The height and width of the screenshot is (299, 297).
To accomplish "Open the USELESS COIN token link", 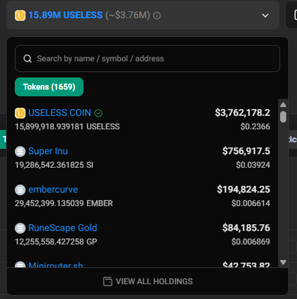I will click(x=60, y=112).
